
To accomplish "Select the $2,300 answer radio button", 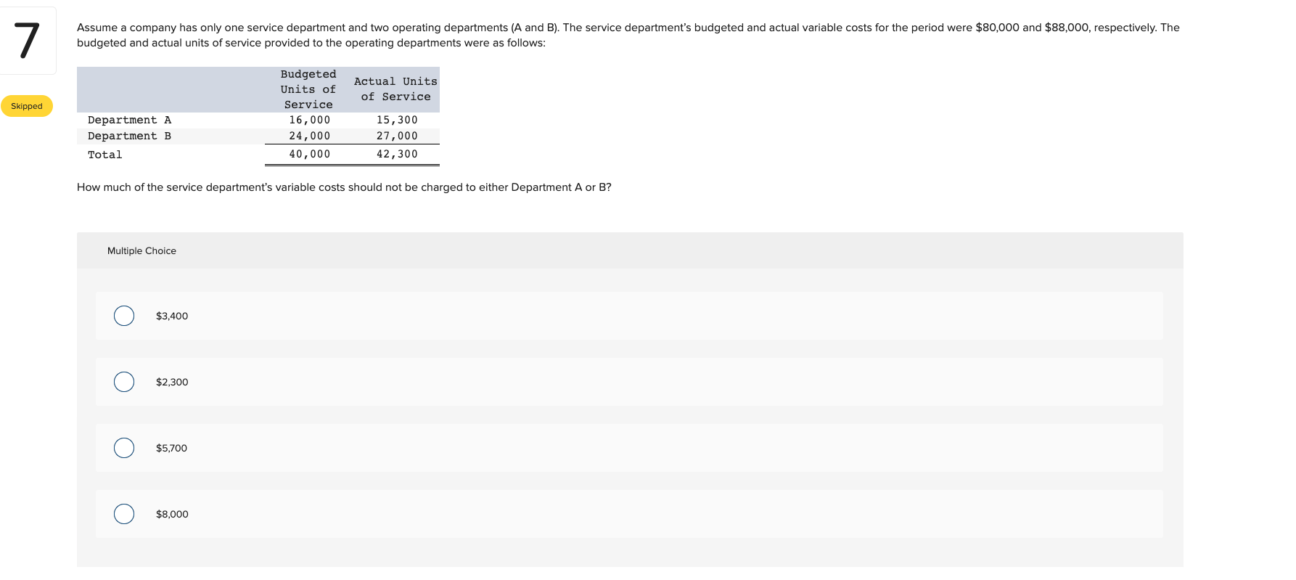I will (123, 381).
